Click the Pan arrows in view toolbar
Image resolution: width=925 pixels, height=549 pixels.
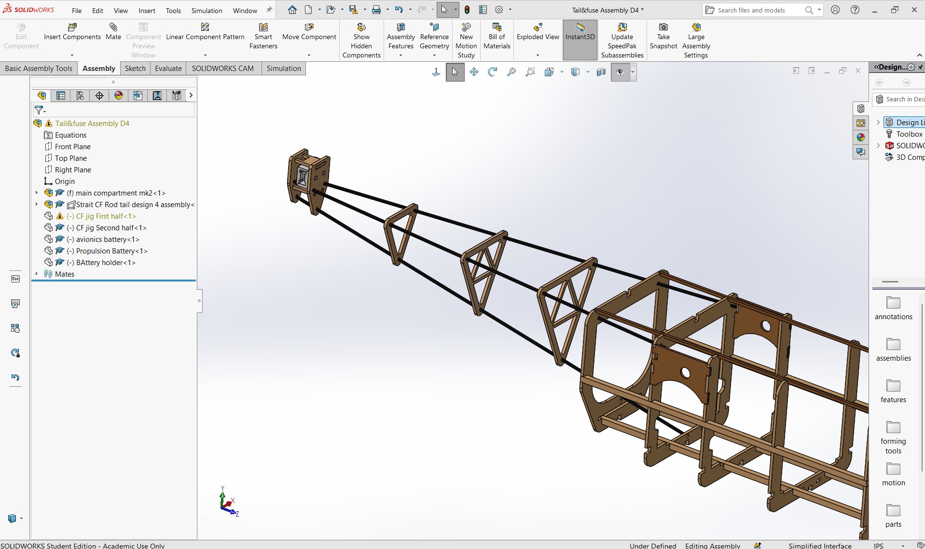(474, 72)
